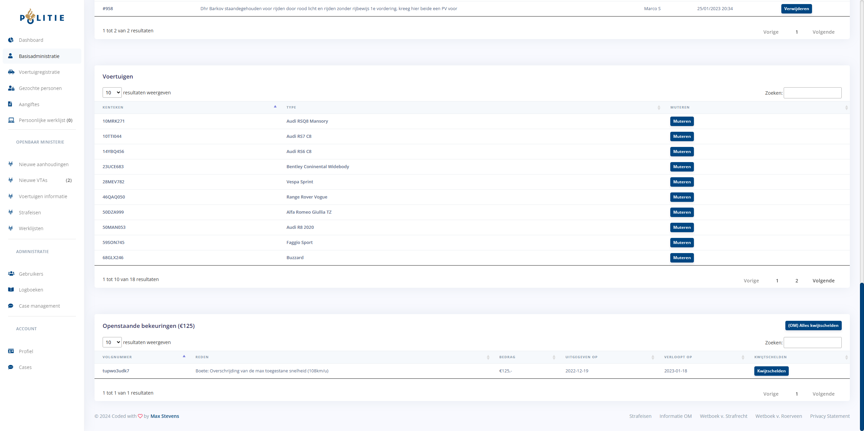
Task: Click the Logboeken book icon
Action: (11, 290)
